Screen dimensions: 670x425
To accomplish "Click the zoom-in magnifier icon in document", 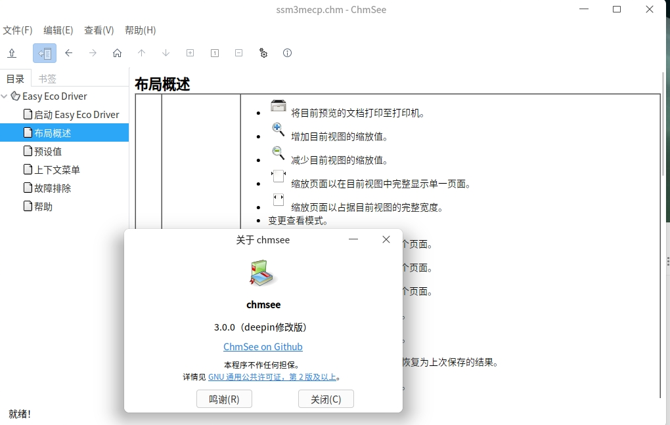I will (278, 129).
